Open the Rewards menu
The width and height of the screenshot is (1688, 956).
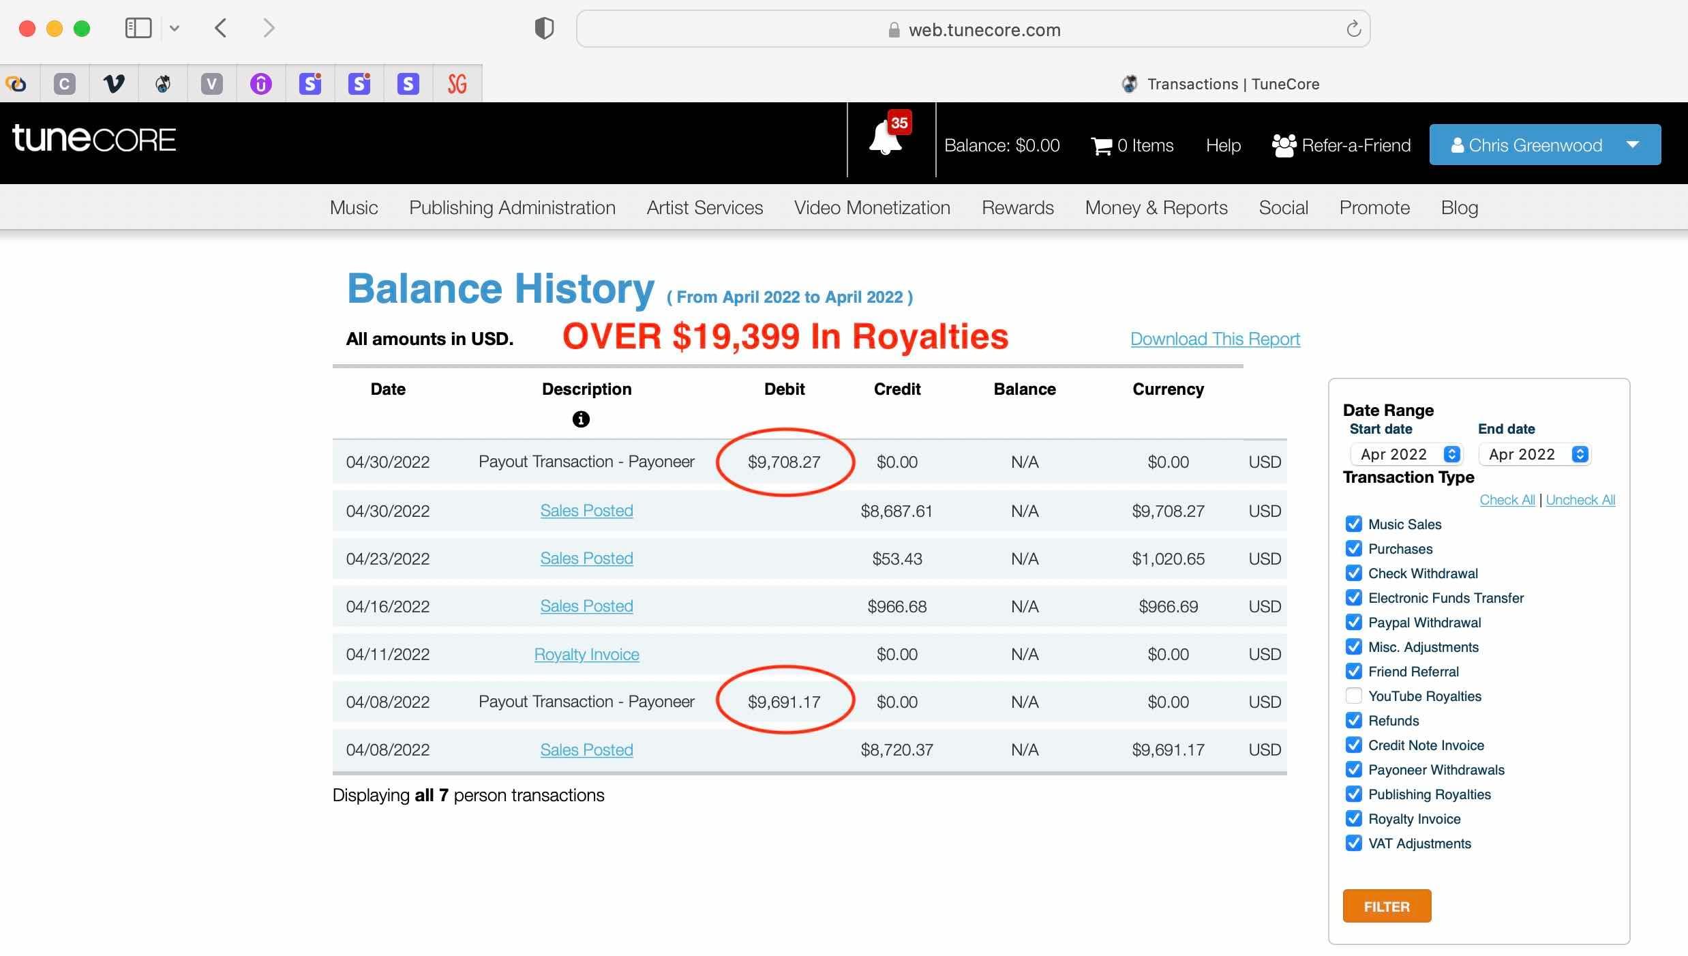click(x=1018, y=207)
